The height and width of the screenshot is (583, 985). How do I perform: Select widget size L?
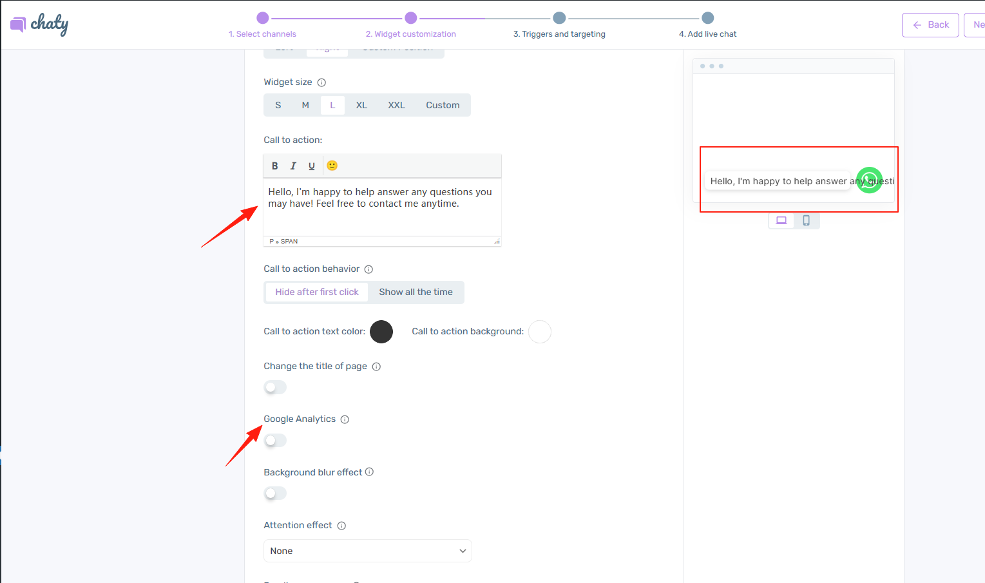click(332, 105)
